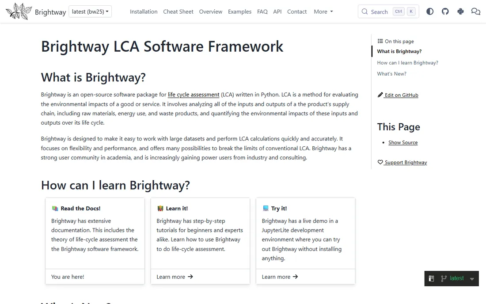Click the Read the Docs! card title
Image resolution: width=486 pixels, height=304 pixels.
(80, 209)
